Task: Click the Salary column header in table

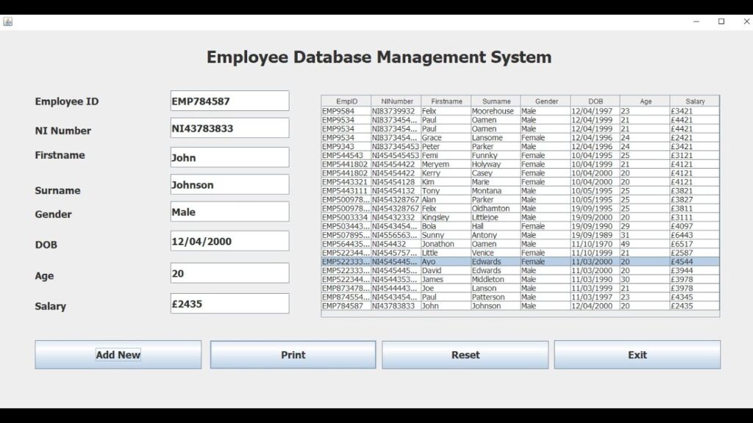Action: [x=695, y=101]
